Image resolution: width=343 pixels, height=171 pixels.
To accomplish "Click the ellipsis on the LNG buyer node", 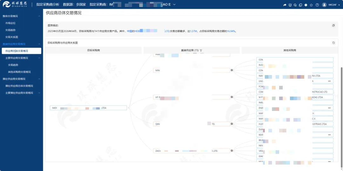I will point(329,81).
